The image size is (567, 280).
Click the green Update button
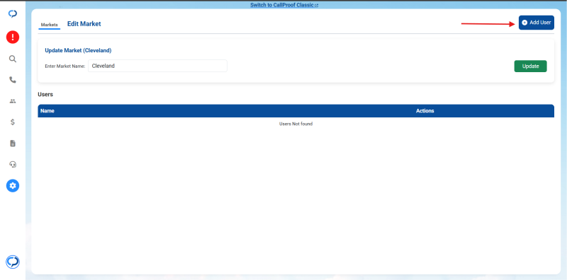click(530, 66)
